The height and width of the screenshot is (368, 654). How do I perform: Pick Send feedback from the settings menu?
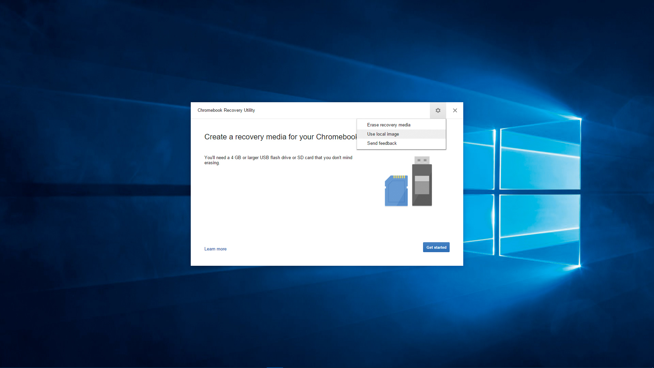382,143
